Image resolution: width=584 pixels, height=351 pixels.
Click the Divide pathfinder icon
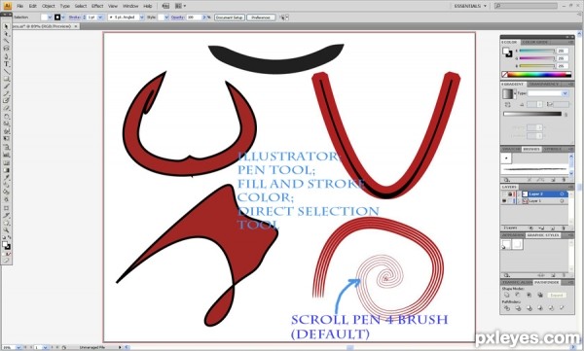click(507, 308)
